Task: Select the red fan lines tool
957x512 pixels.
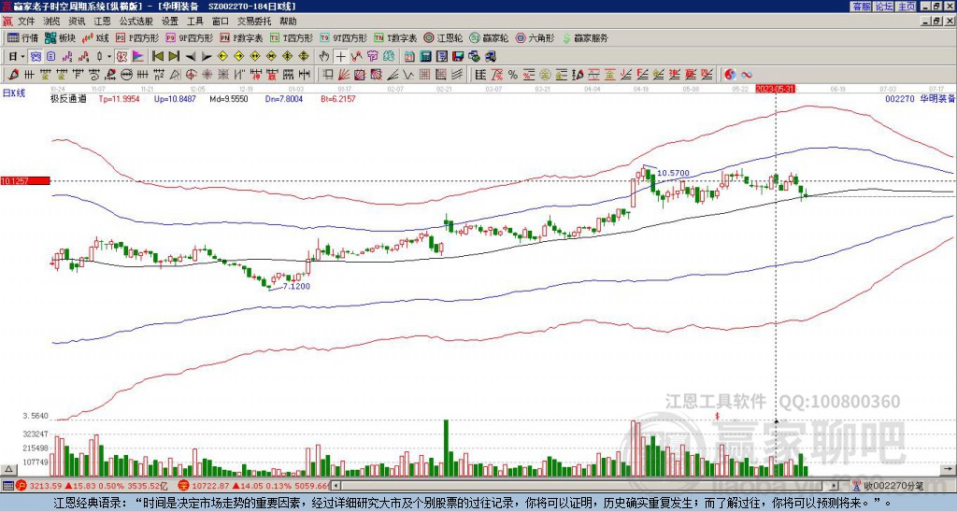Action: 344,75
